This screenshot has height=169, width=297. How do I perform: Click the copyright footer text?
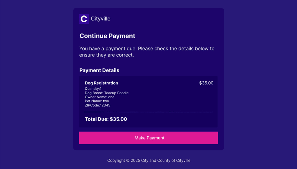click(x=149, y=161)
